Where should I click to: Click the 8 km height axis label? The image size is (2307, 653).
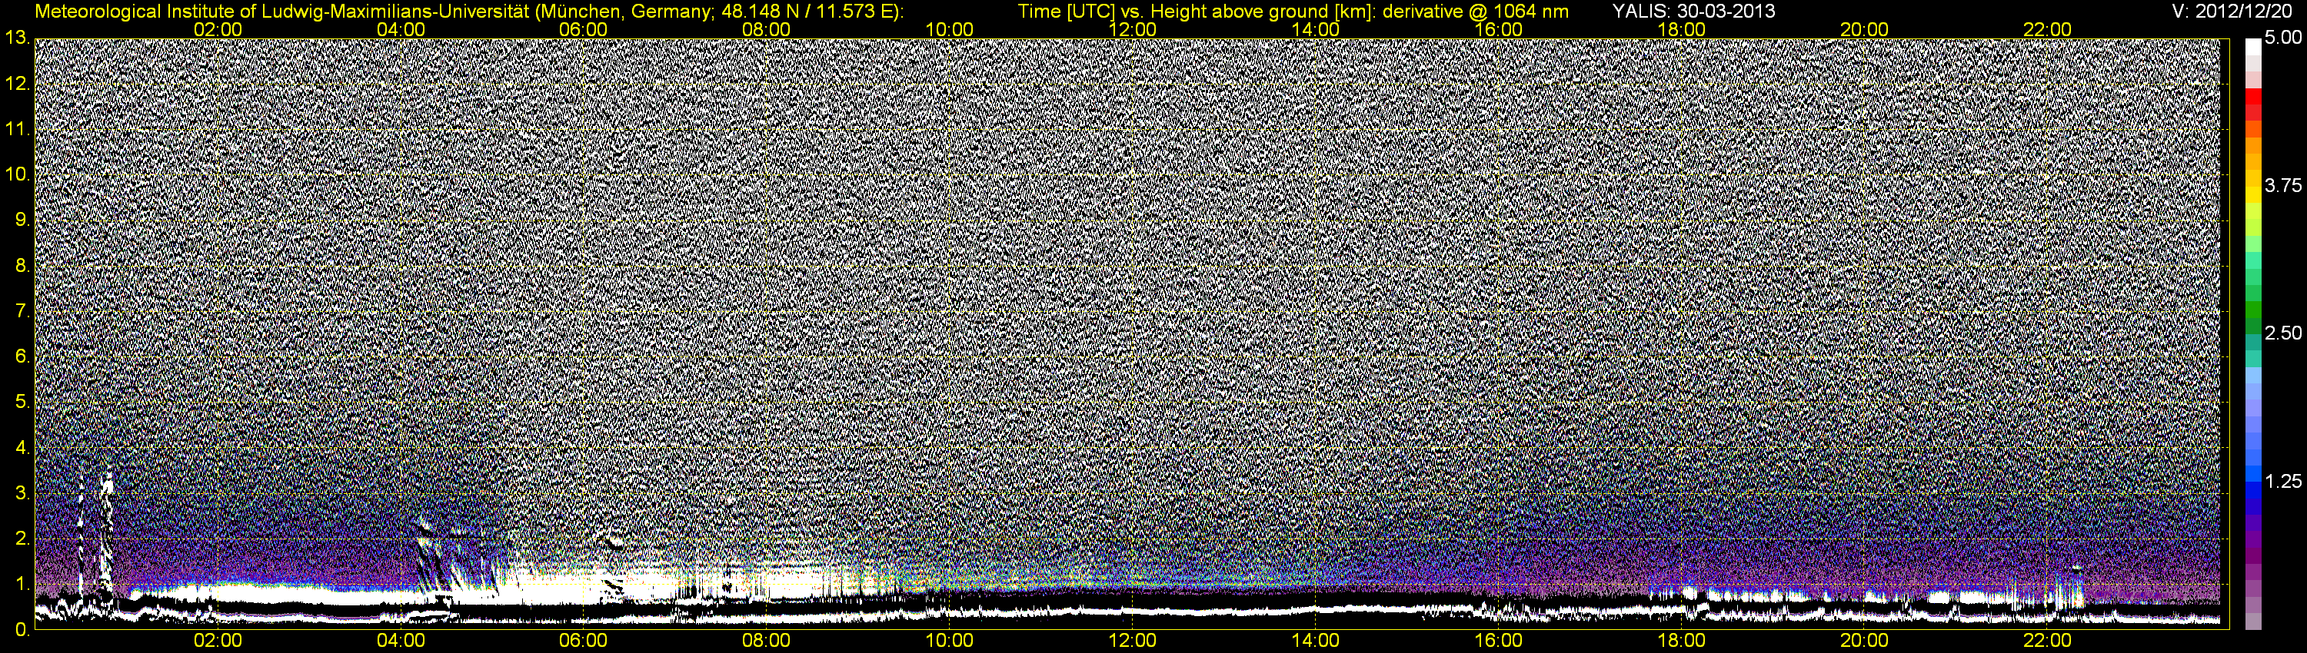tap(22, 266)
